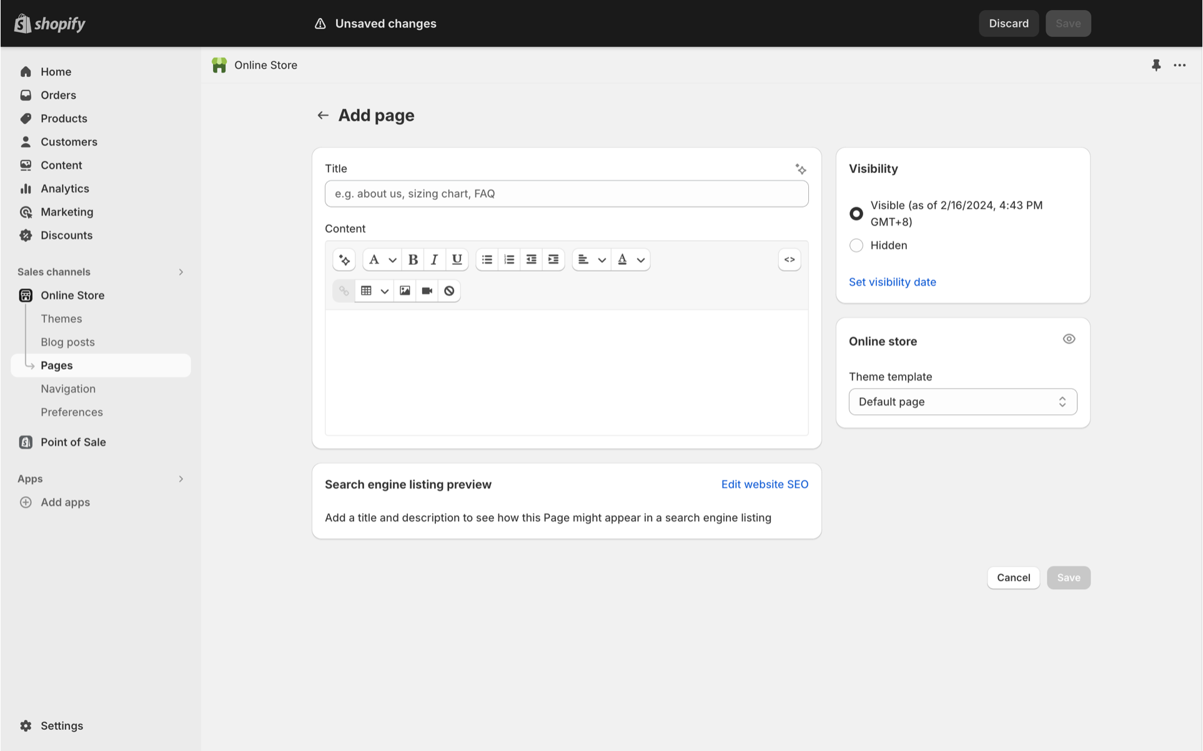
Task: Click the insert image icon
Action: pos(405,291)
